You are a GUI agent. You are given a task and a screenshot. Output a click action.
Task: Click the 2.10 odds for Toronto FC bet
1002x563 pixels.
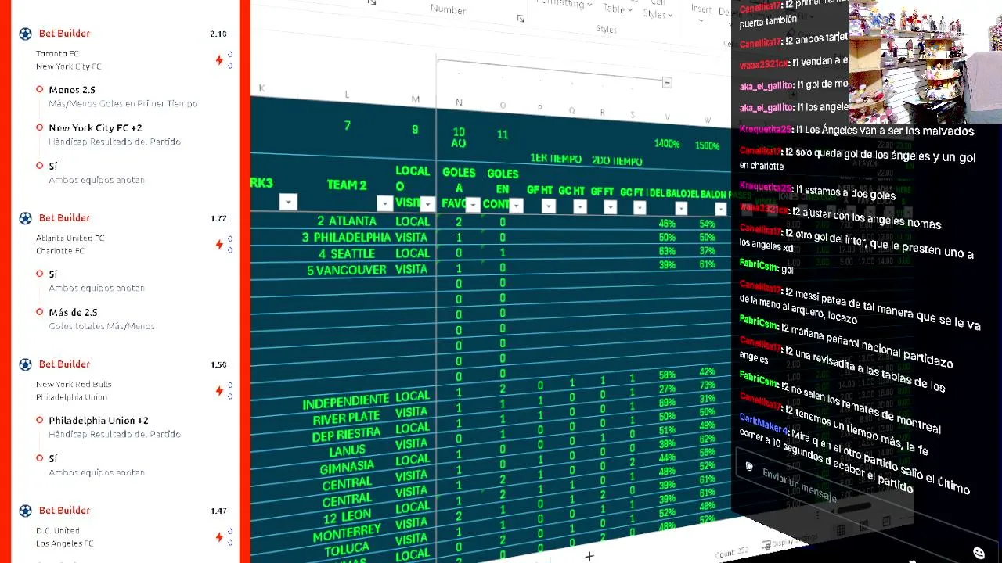218,34
